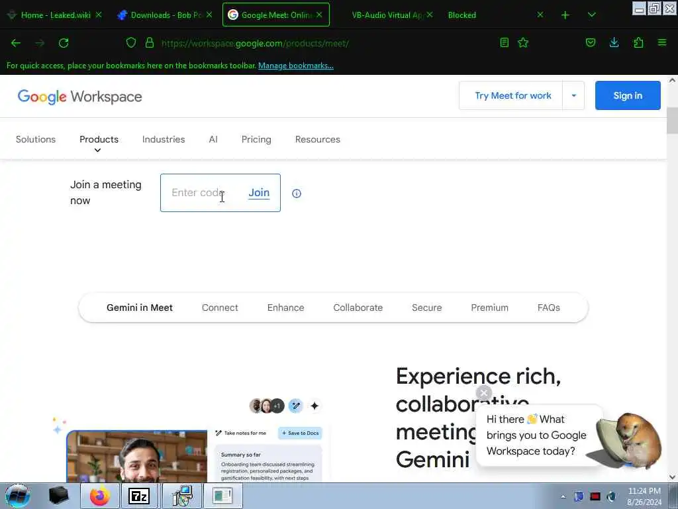The image size is (678, 509).
Task: Go back with the browser back arrow
Action: coord(16,43)
